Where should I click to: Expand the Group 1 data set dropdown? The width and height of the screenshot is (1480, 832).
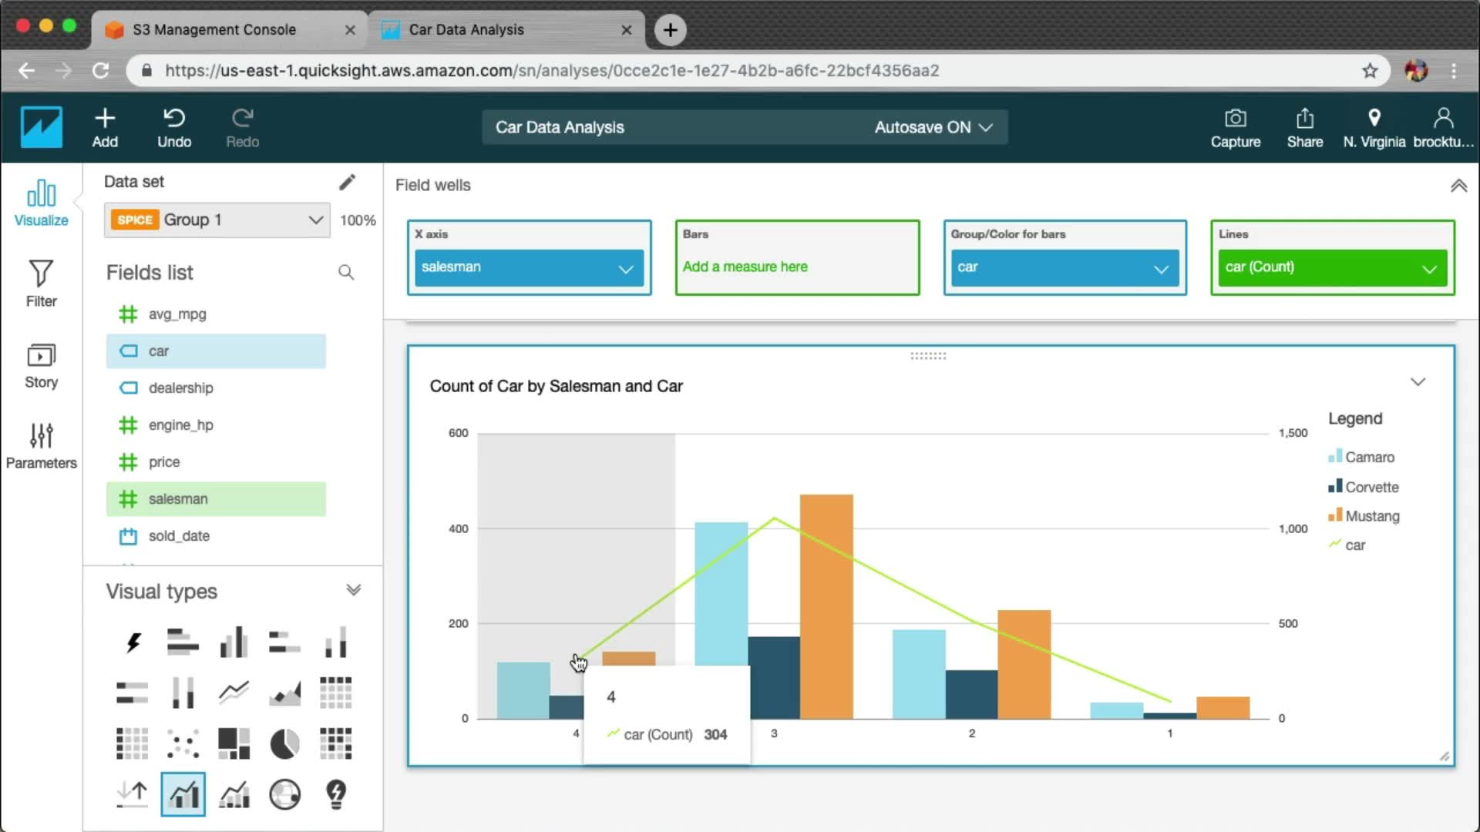[x=315, y=220]
